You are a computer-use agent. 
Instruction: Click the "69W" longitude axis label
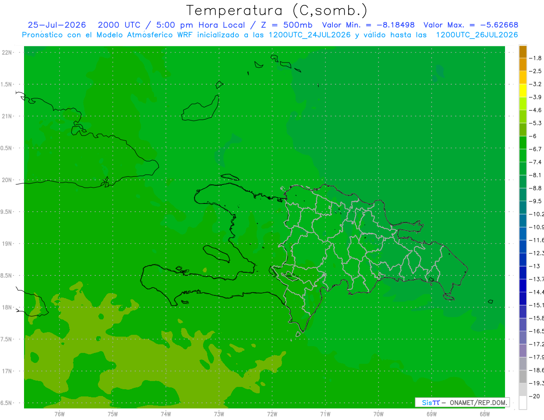point(431,414)
